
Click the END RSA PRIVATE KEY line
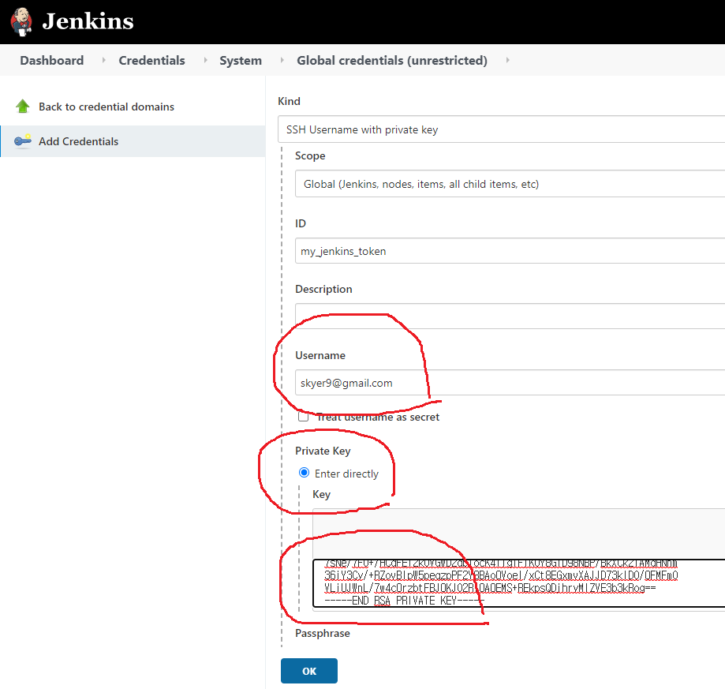pos(404,601)
